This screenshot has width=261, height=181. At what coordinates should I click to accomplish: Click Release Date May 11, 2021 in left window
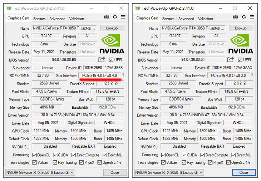[x=44, y=52]
